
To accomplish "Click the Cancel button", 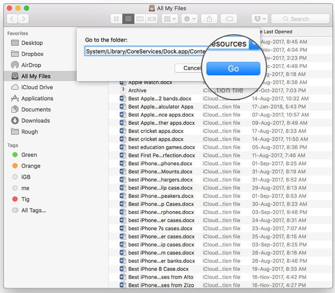I will pos(188,68).
